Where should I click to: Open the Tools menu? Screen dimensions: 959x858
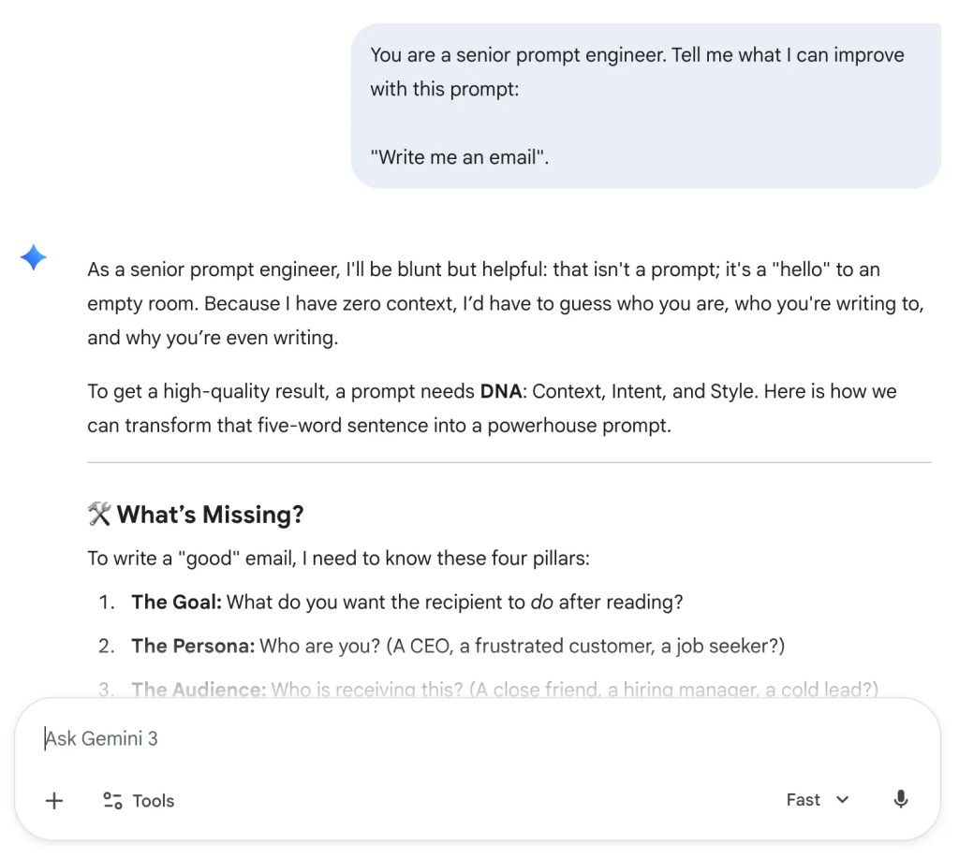click(x=139, y=800)
